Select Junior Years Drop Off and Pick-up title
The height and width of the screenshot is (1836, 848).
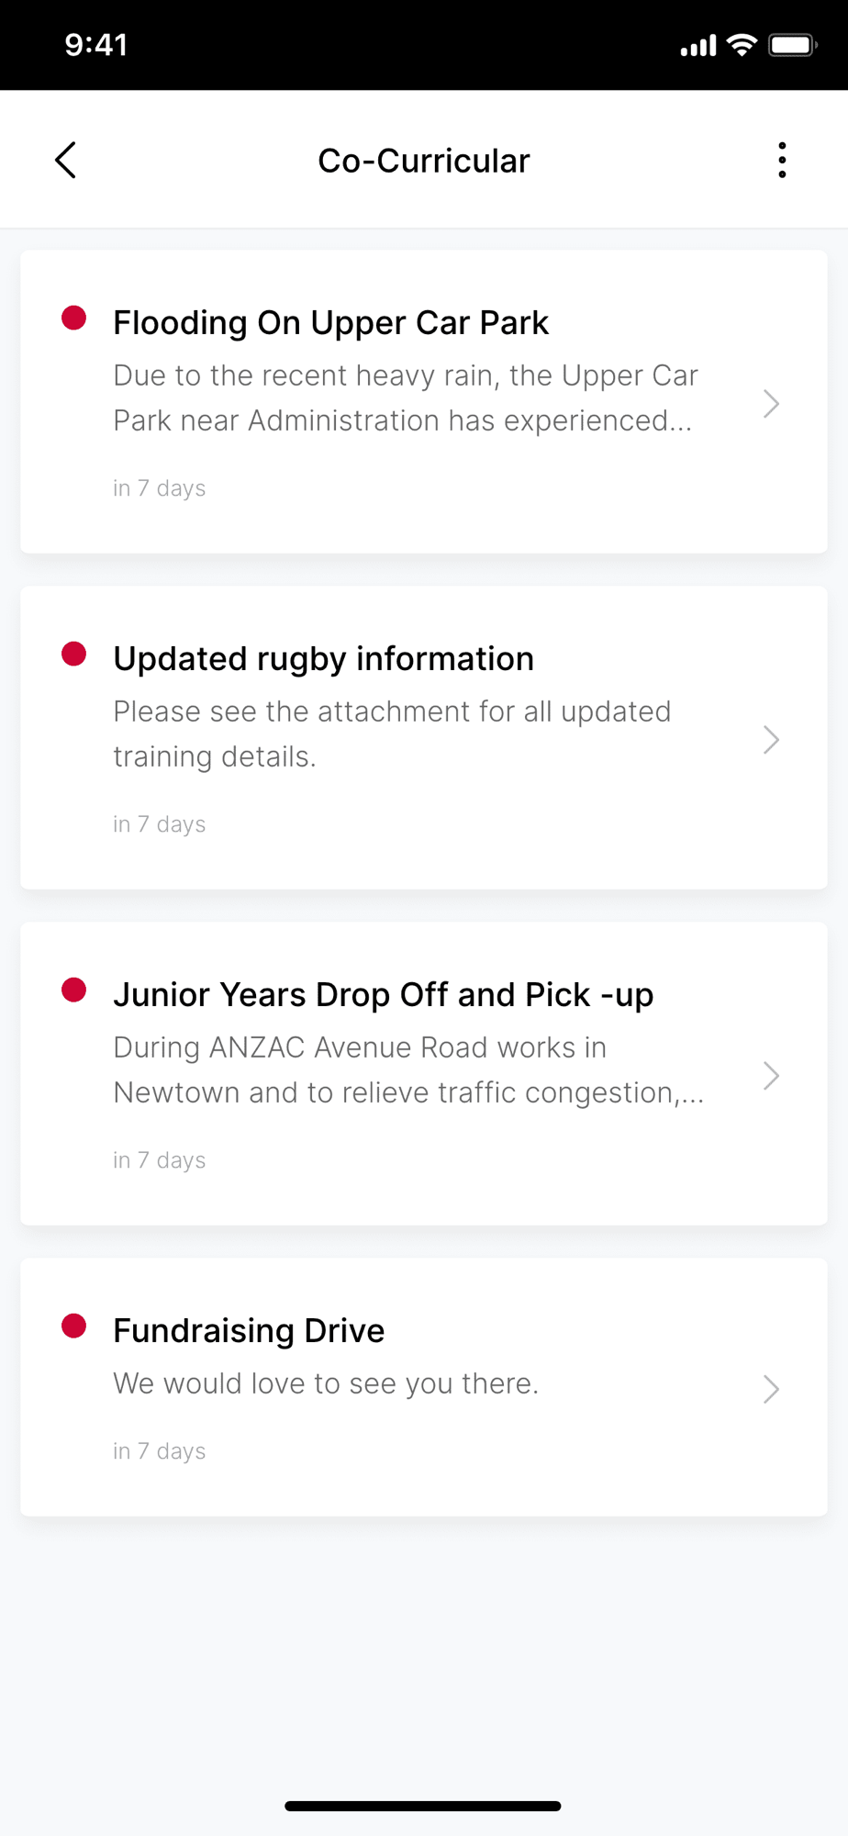pyautogui.click(x=383, y=995)
